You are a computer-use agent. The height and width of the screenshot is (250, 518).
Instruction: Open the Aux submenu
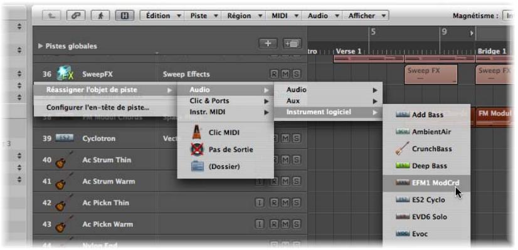tap(329, 101)
